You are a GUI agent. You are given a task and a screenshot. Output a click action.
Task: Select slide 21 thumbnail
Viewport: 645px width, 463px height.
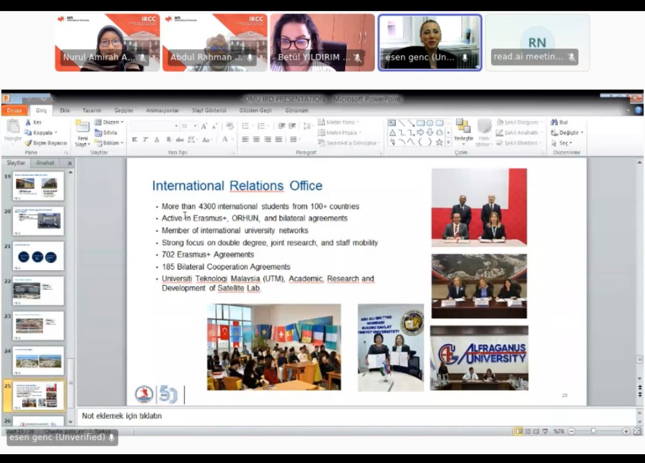tap(38, 256)
